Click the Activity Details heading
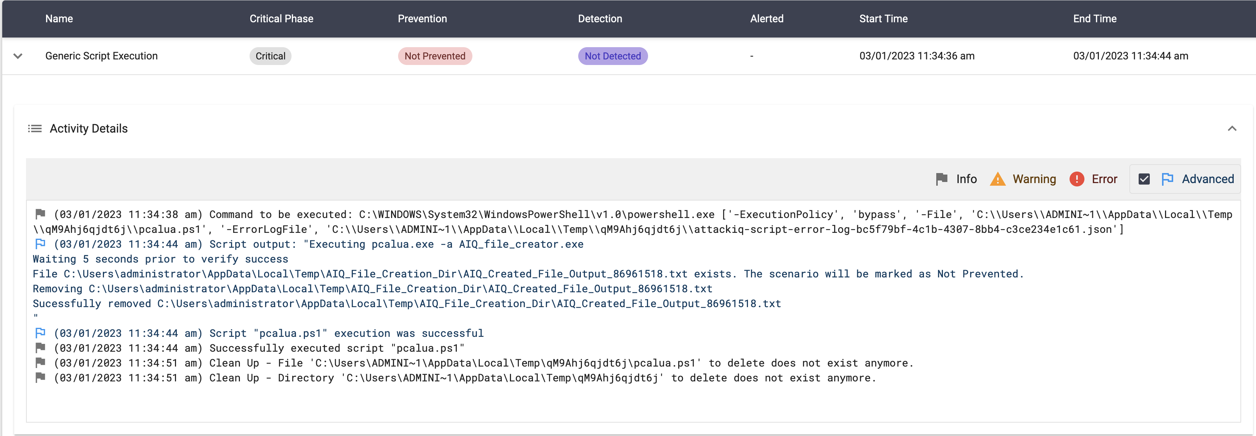The image size is (1256, 436). [89, 129]
